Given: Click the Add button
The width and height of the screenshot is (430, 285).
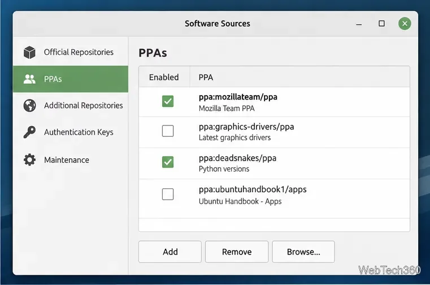Looking at the screenshot, I should tap(170, 252).
